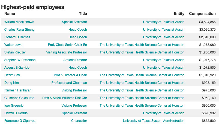219x124 pixels.
Task: Click the Name column header
Action: [x=10, y=14]
